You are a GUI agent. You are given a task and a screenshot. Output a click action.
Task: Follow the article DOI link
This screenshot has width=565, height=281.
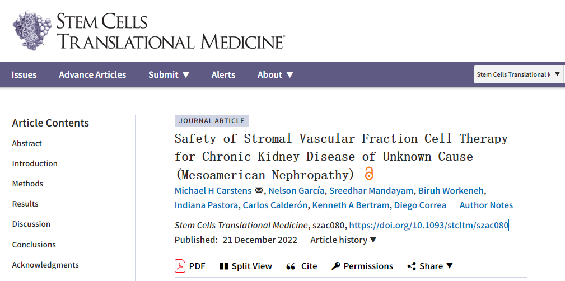click(428, 226)
